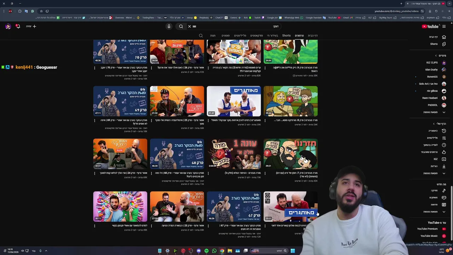
Task: Open niv gilboa subscription channel
Action: click(x=436, y=91)
